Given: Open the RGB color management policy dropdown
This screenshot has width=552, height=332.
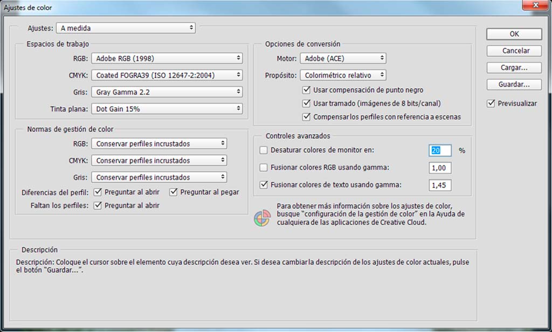Looking at the screenshot, I should coord(159,144).
